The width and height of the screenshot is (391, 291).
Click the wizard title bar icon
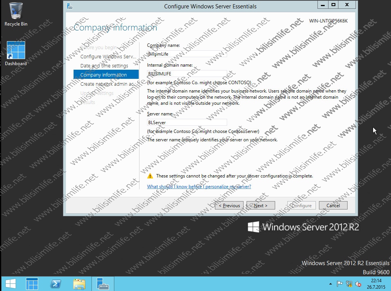point(70,6)
